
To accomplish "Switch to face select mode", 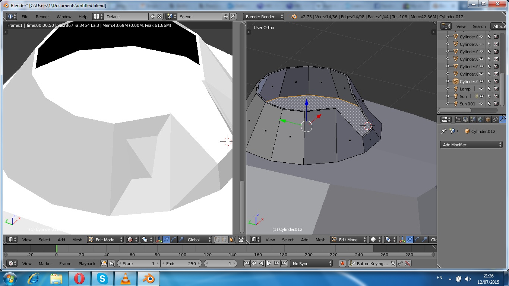I will point(232,239).
